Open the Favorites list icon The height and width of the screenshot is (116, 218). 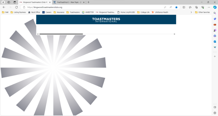[x=190, y=7]
